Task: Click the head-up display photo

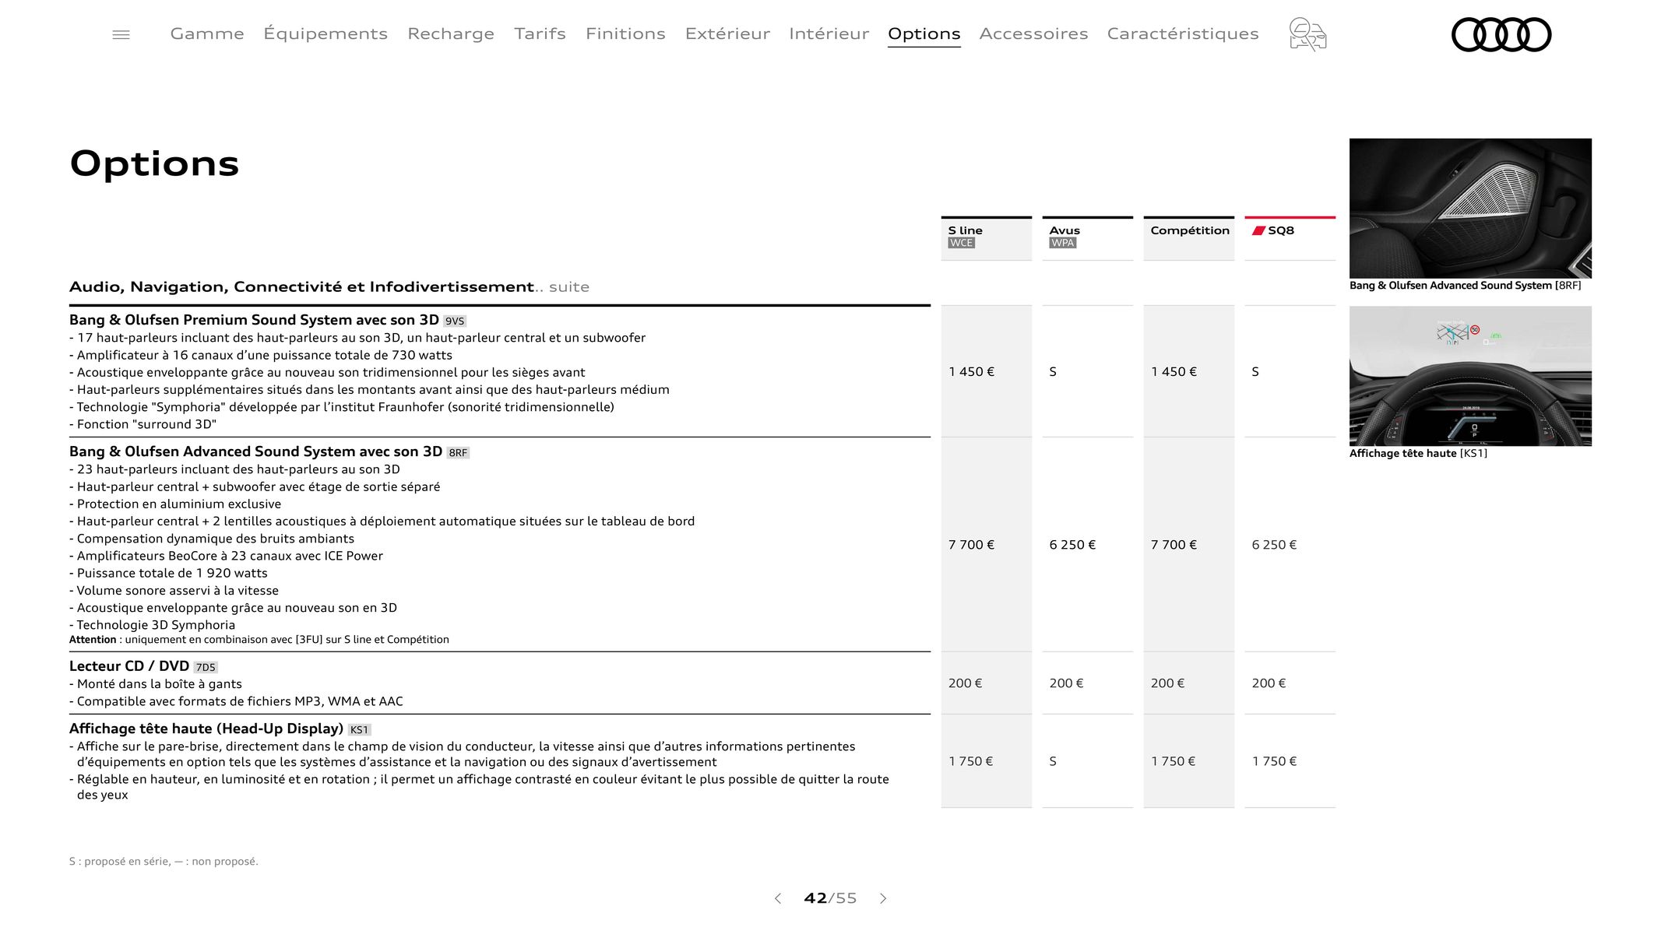Action: click(x=1470, y=376)
